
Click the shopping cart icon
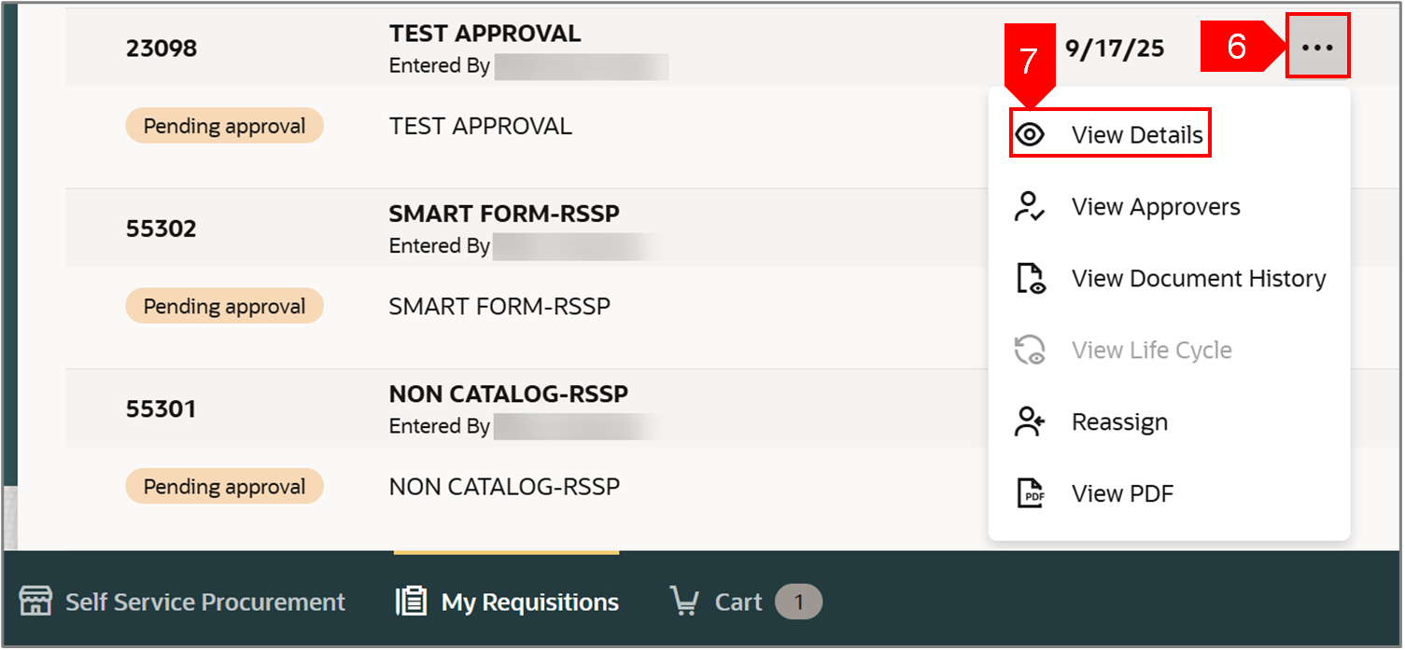685,602
